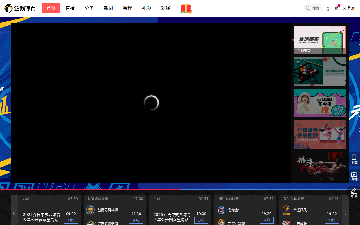360x225 pixels.
Task: Click the 江西鲸裕清酒 team logo
Action: click(x=91, y=223)
